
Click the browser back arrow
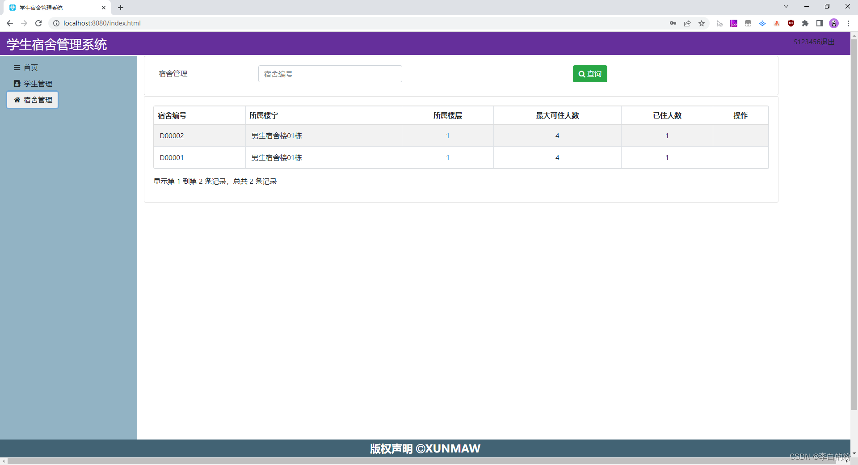tap(10, 23)
